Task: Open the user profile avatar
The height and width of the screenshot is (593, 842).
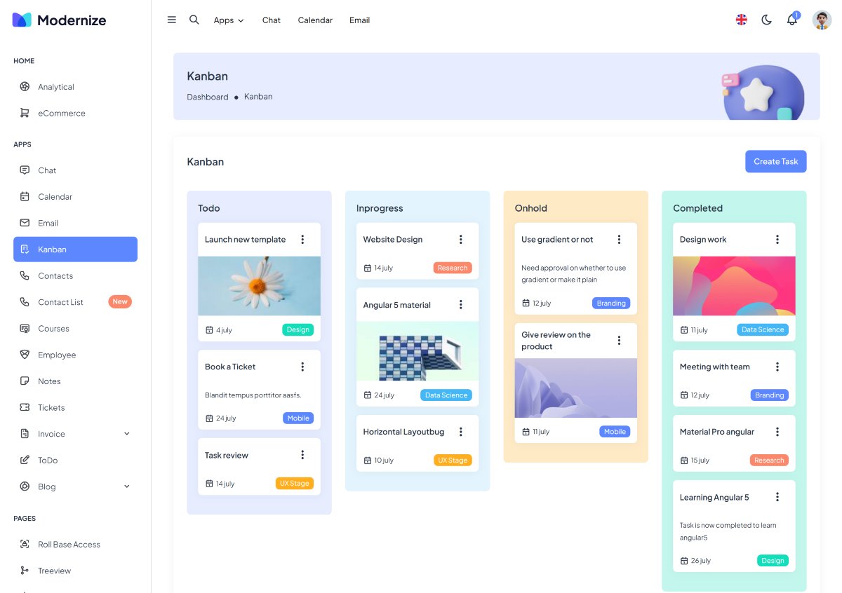Action: pos(822,20)
